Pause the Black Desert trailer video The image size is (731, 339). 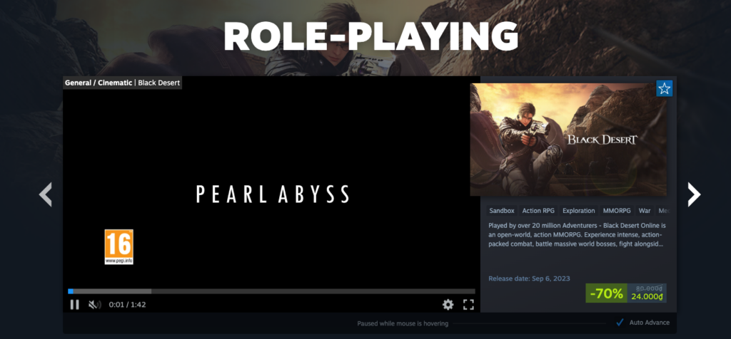74,305
